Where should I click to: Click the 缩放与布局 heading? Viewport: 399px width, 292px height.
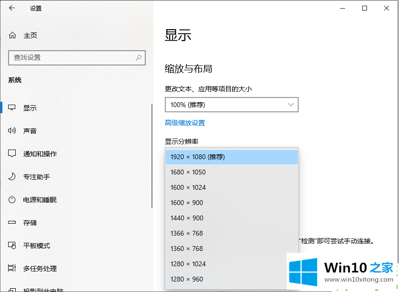pos(188,68)
